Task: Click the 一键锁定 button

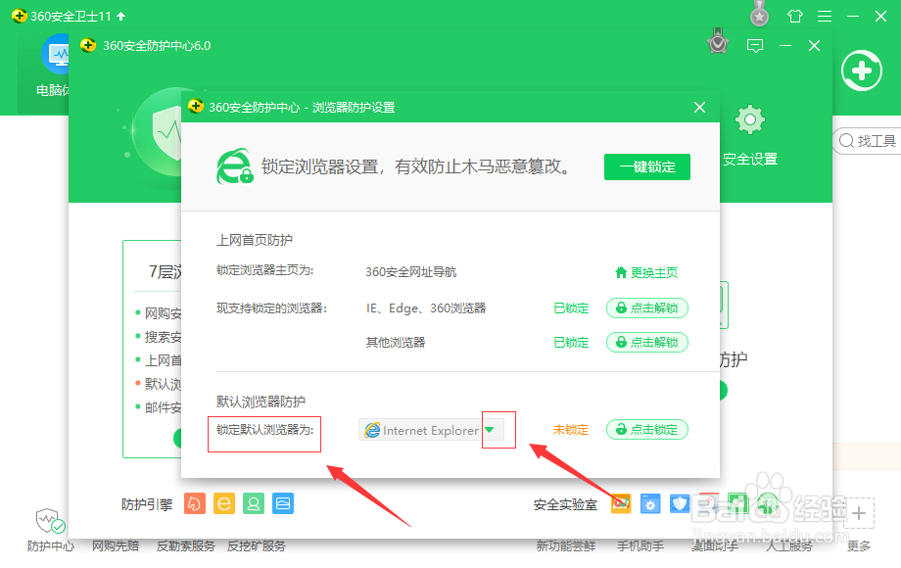Action: [647, 167]
